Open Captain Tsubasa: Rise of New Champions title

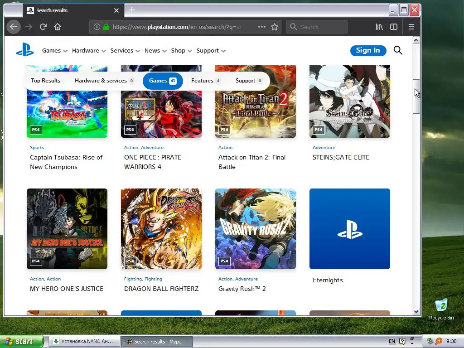(66, 162)
